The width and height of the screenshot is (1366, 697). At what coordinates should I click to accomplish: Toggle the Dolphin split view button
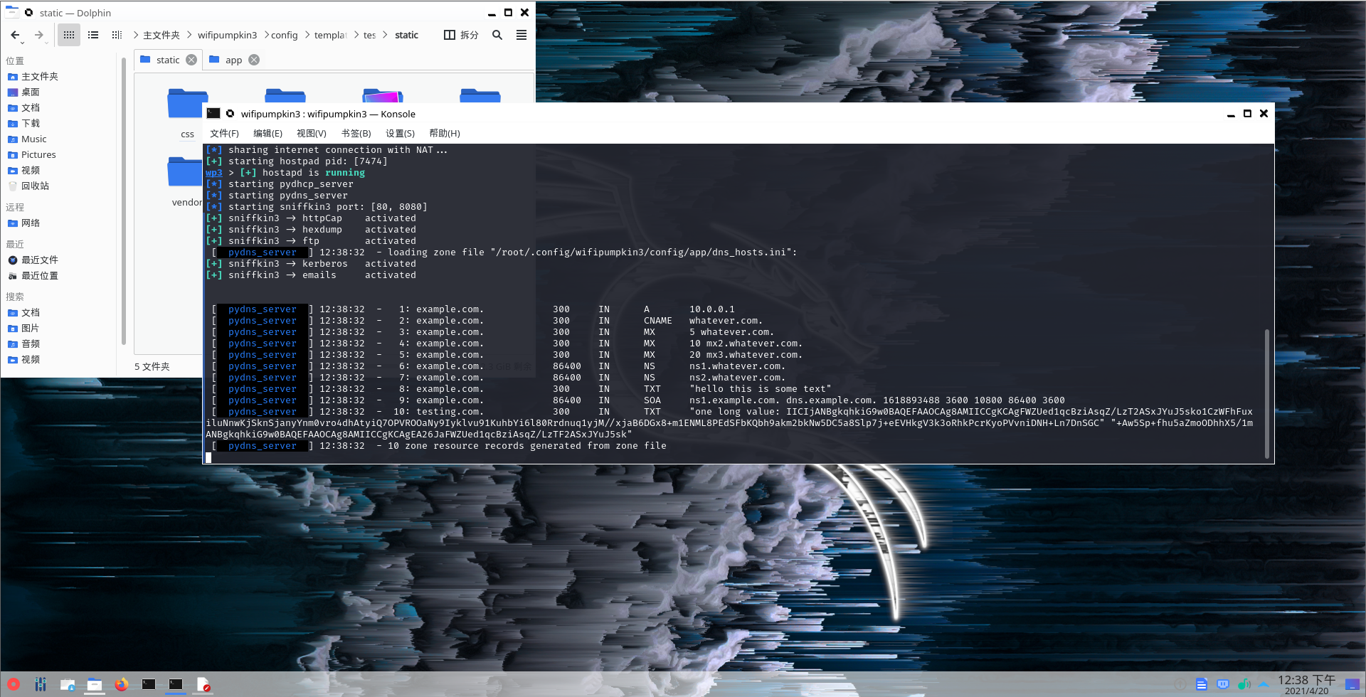(x=461, y=35)
